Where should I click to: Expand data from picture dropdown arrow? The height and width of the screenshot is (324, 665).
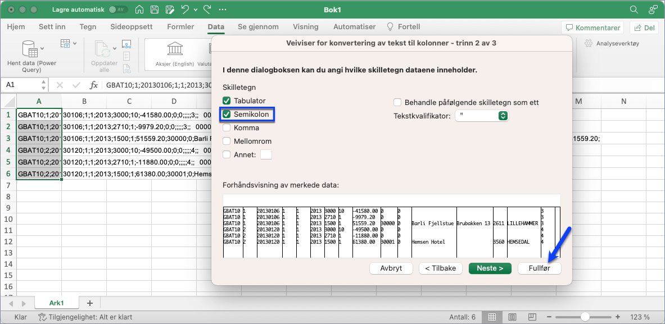click(x=75, y=43)
